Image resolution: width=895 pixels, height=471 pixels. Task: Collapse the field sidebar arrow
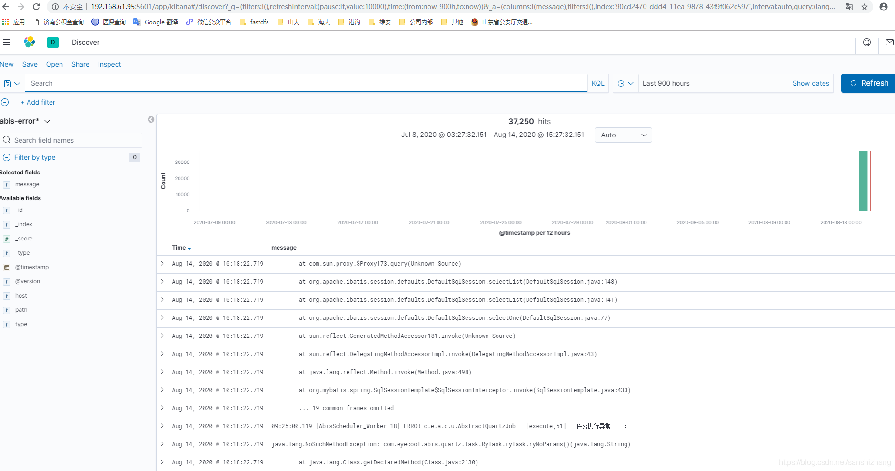pos(151,120)
